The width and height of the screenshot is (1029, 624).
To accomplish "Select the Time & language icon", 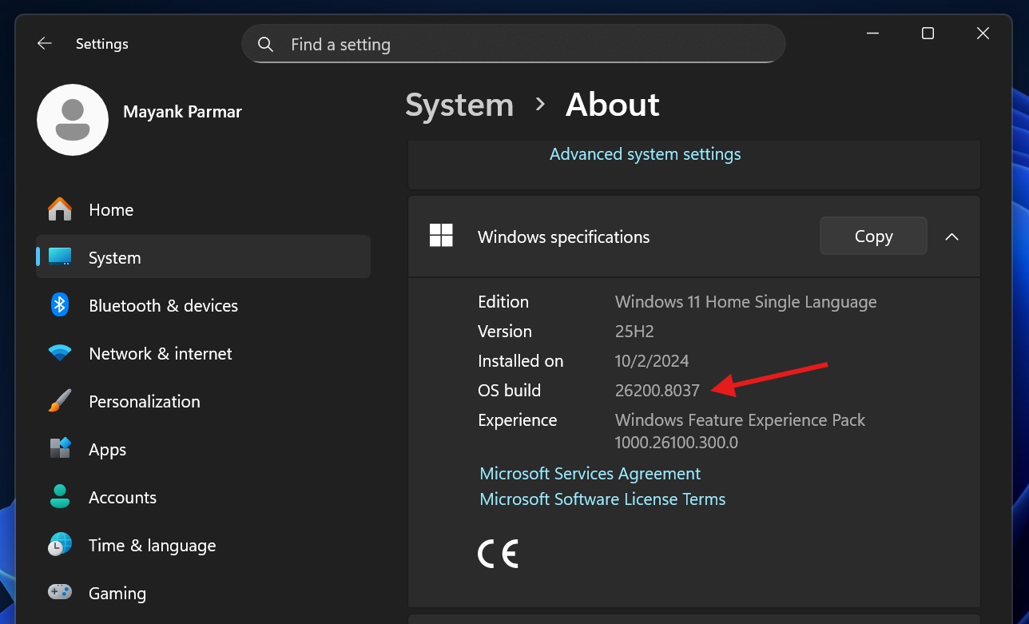I will pyautogui.click(x=59, y=545).
